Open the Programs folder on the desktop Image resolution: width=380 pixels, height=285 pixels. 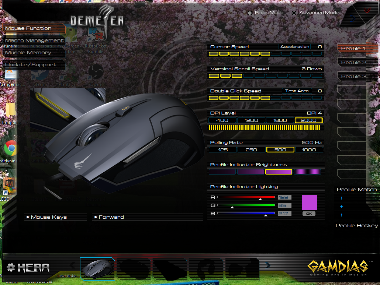[x=11, y=110]
